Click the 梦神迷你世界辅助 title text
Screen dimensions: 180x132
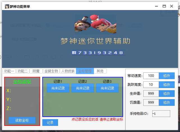(95, 41)
